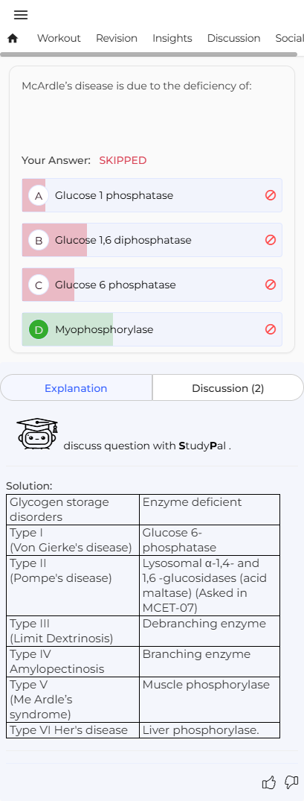Click report icon on Glucose 6 phosphatase
The width and height of the screenshot is (304, 801).
point(271,285)
